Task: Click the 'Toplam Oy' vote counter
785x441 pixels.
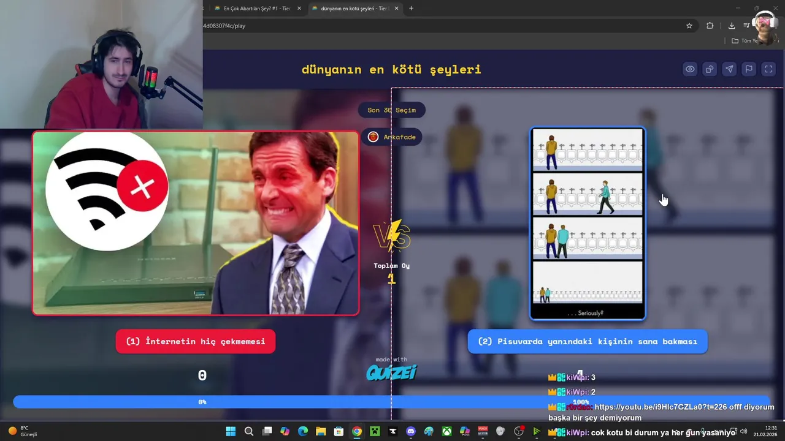Action: [391, 273]
